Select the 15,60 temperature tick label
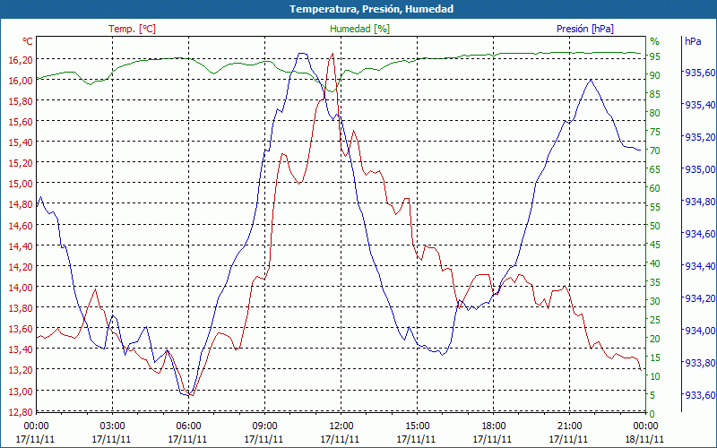This screenshot has width=717, height=448. (x=21, y=122)
